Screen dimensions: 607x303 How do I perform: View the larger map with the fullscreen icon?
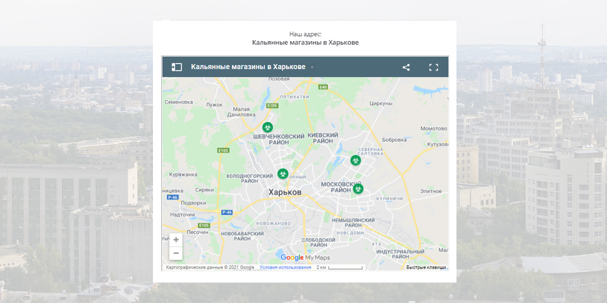tap(433, 67)
